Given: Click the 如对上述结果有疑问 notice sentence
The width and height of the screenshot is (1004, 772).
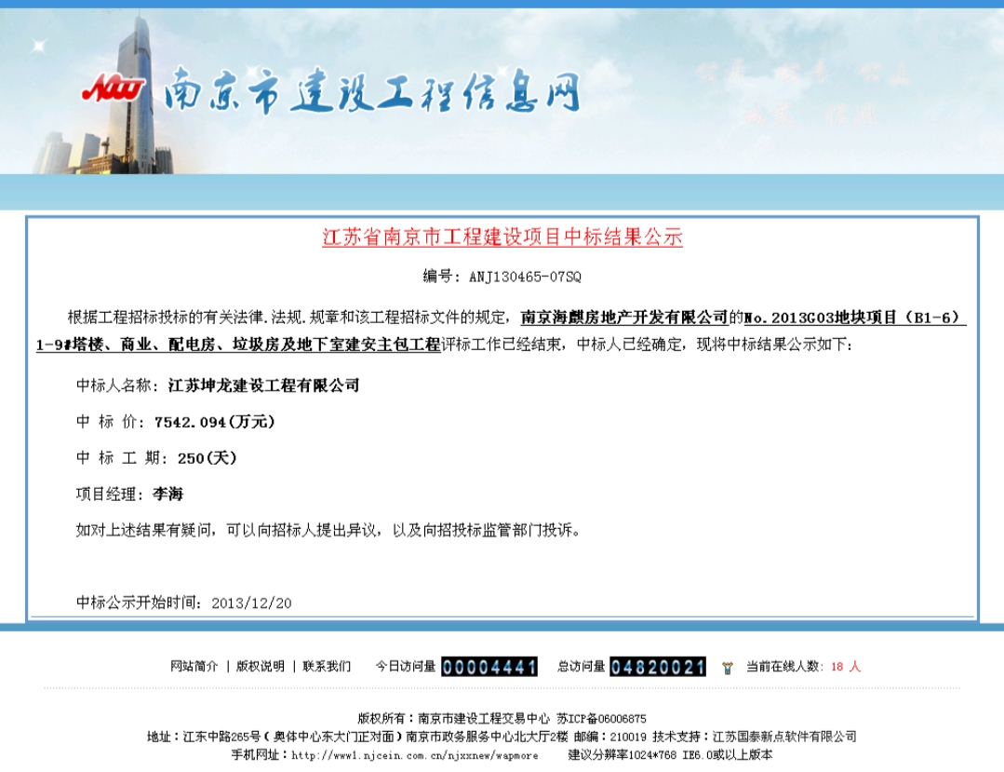Looking at the screenshot, I should tap(328, 531).
